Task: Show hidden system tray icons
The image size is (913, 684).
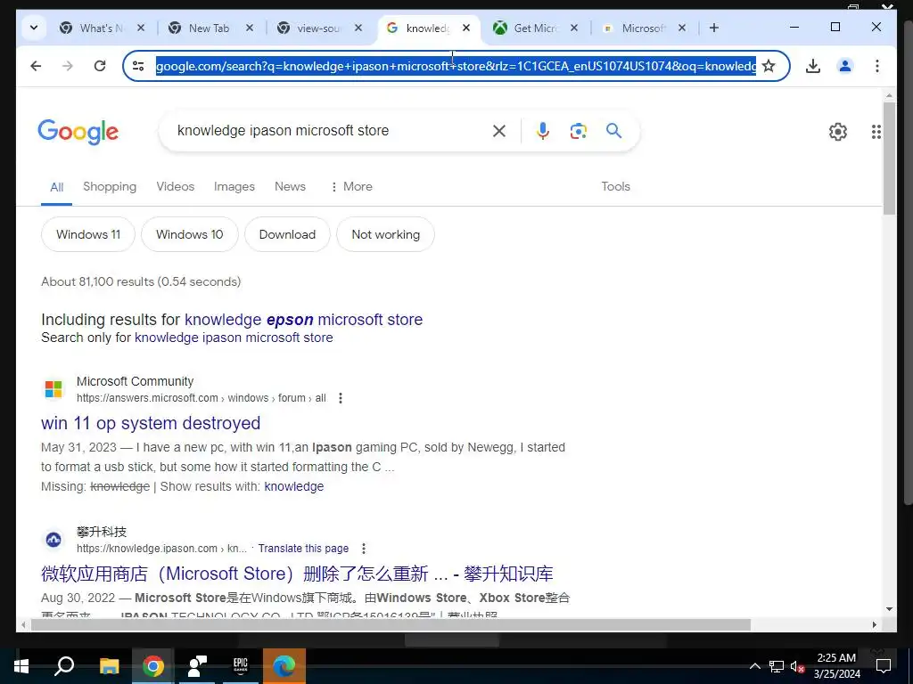Action: point(754,666)
